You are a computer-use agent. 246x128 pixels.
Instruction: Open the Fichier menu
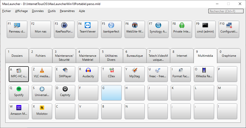coord(7,11)
